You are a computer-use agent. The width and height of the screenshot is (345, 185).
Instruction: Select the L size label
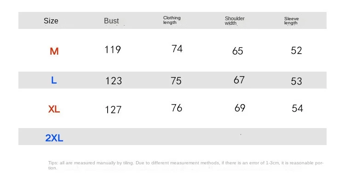(54, 80)
